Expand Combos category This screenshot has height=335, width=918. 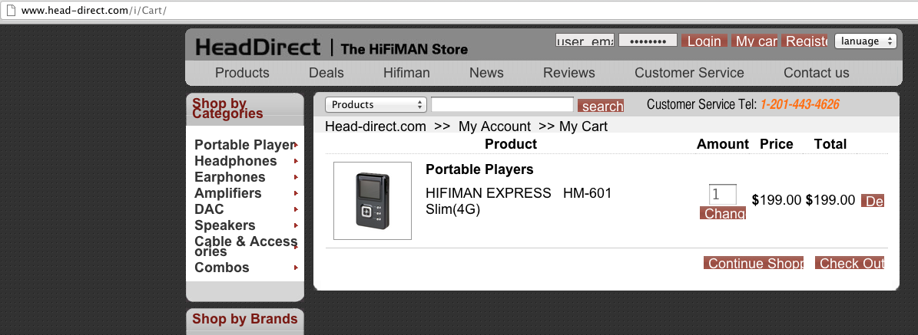coord(247,268)
